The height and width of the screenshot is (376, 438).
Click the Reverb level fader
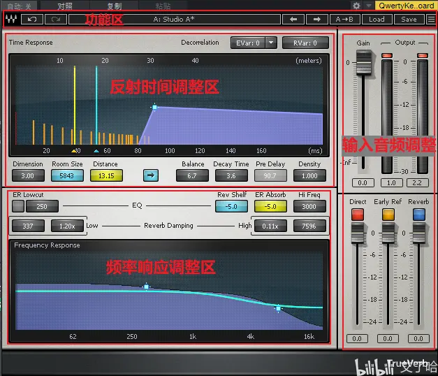[419, 233]
